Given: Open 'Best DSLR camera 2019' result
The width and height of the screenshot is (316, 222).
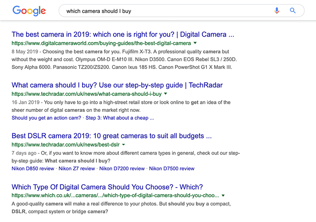Looking at the screenshot, I should 112,136.
